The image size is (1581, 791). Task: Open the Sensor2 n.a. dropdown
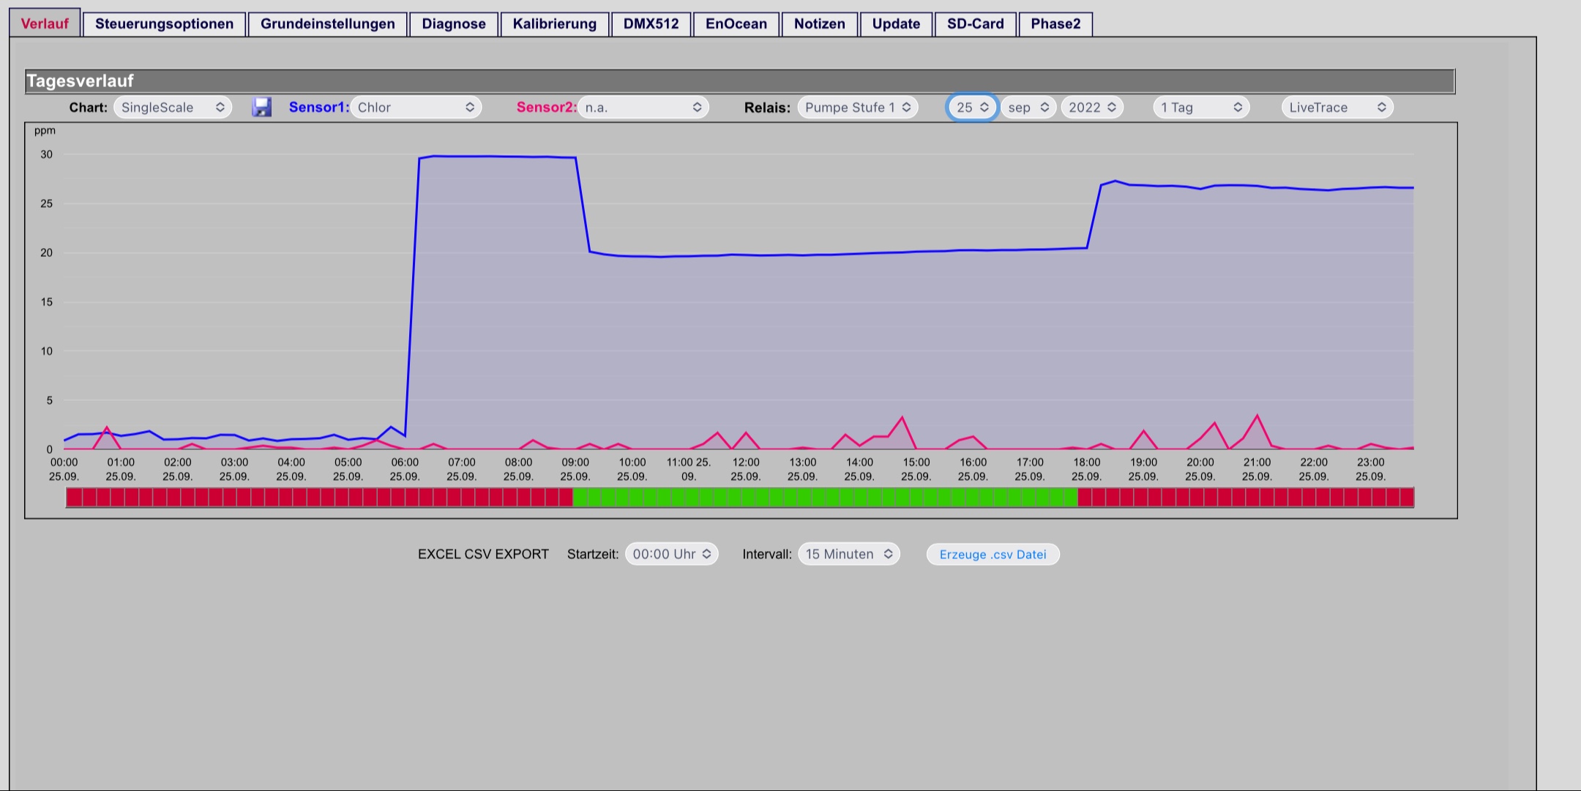(643, 108)
